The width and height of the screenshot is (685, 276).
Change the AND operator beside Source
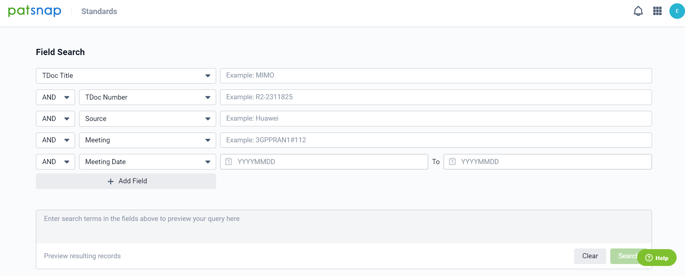55,119
